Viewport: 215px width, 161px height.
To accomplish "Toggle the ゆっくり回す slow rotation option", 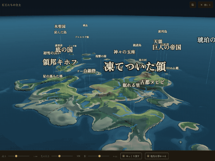I will 131,156.
